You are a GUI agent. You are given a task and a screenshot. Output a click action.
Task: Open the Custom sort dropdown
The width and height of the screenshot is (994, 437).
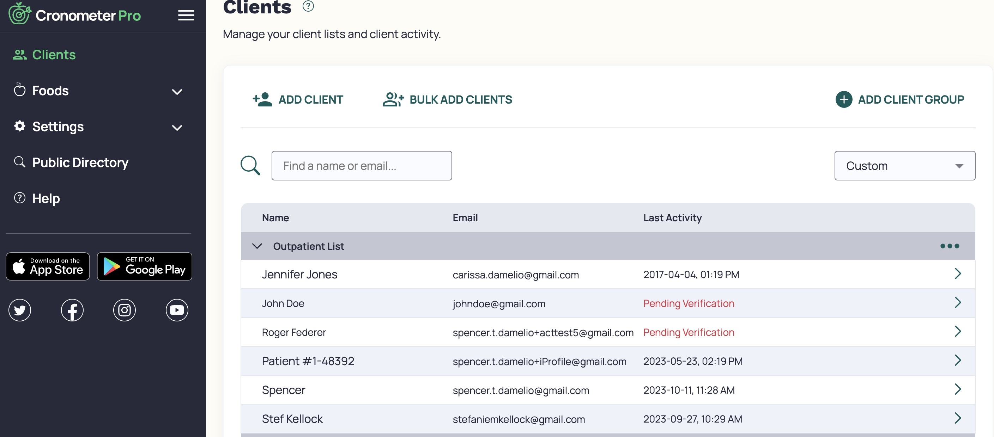pyautogui.click(x=904, y=166)
